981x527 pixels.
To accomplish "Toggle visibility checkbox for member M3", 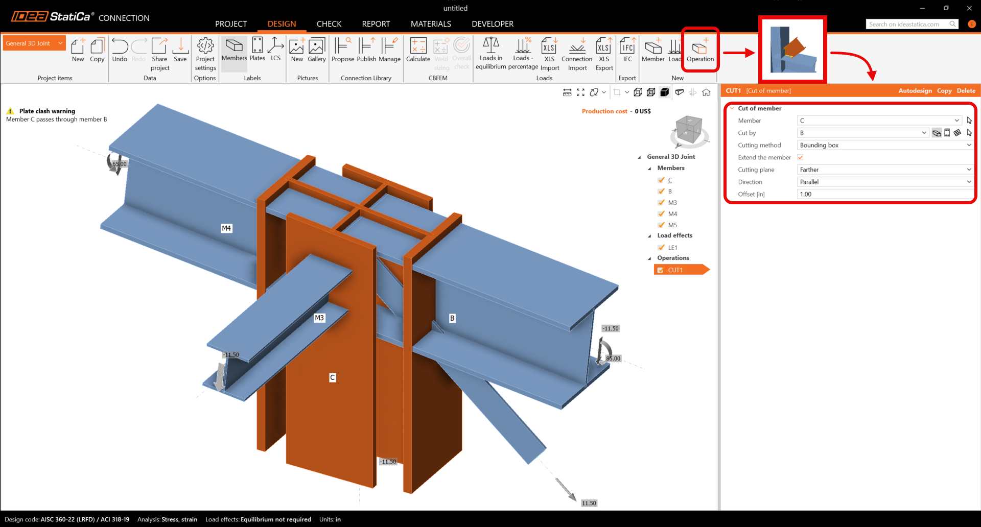I will click(x=661, y=203).
